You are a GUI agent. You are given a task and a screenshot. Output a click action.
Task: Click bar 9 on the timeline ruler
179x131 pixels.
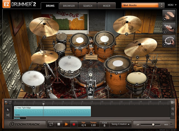click(x=92, y=102)
